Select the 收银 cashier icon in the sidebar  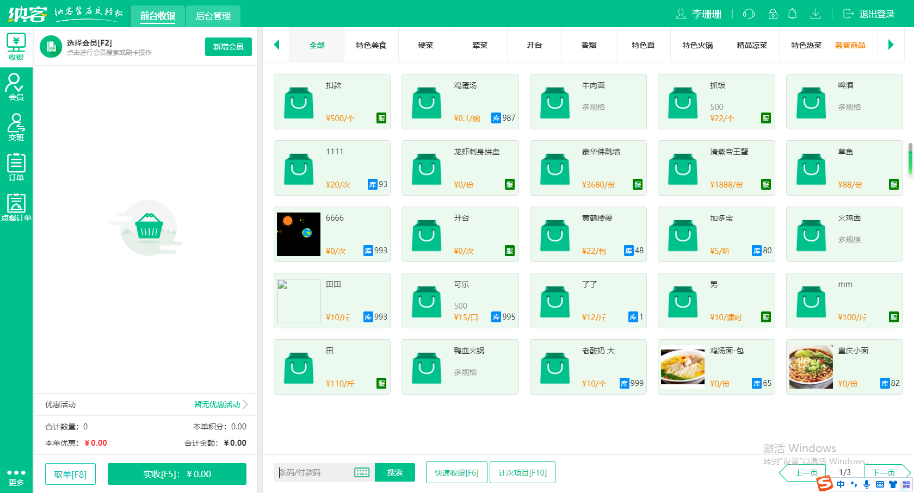16,46
